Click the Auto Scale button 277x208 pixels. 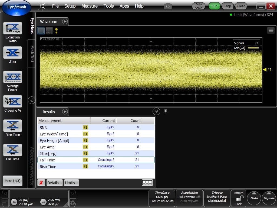coord(199,6)
